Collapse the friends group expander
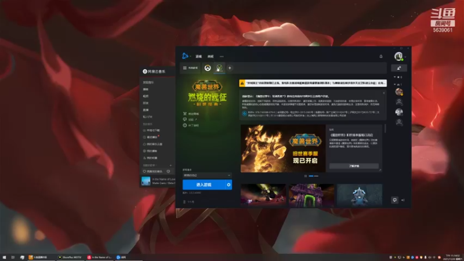The image size is (464, 261). click(395, 85)
